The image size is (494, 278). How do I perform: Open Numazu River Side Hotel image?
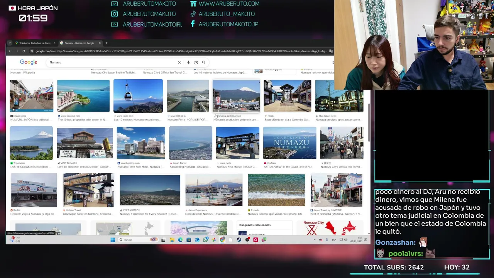pos(141,143)
